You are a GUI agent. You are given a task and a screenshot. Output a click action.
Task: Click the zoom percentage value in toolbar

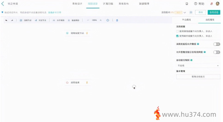tap(94, 20)
